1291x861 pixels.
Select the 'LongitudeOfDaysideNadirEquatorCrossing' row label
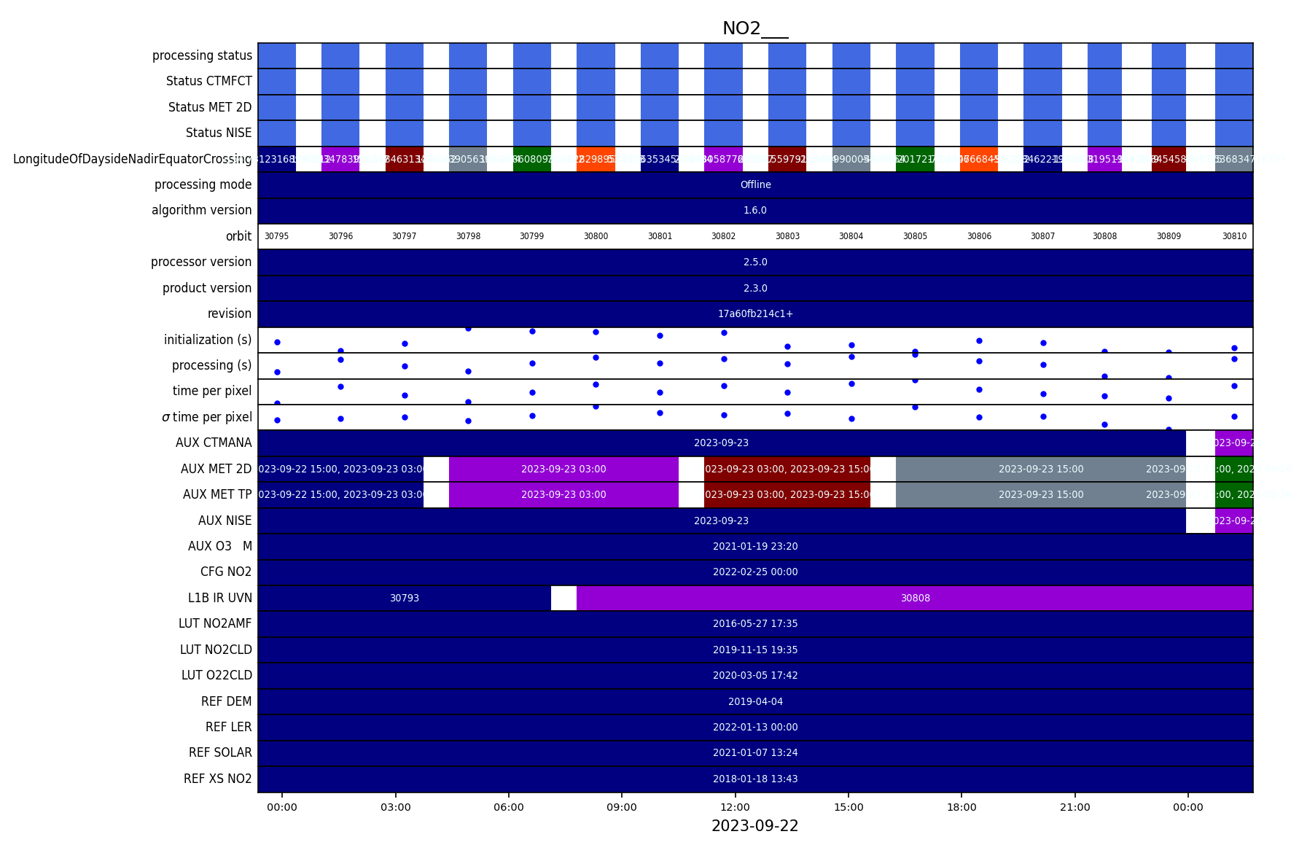click(132, 159)
